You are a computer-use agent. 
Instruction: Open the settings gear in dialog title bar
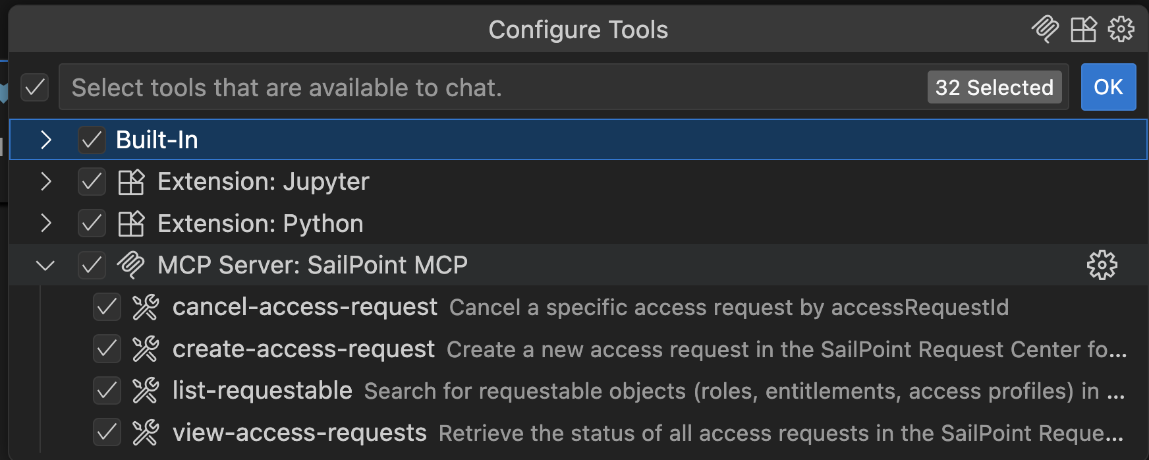coord(1121,29)
